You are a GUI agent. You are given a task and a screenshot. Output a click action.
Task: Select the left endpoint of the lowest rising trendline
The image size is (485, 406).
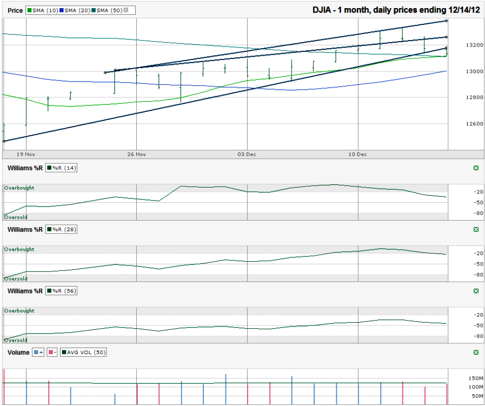(x=4, y=141)
